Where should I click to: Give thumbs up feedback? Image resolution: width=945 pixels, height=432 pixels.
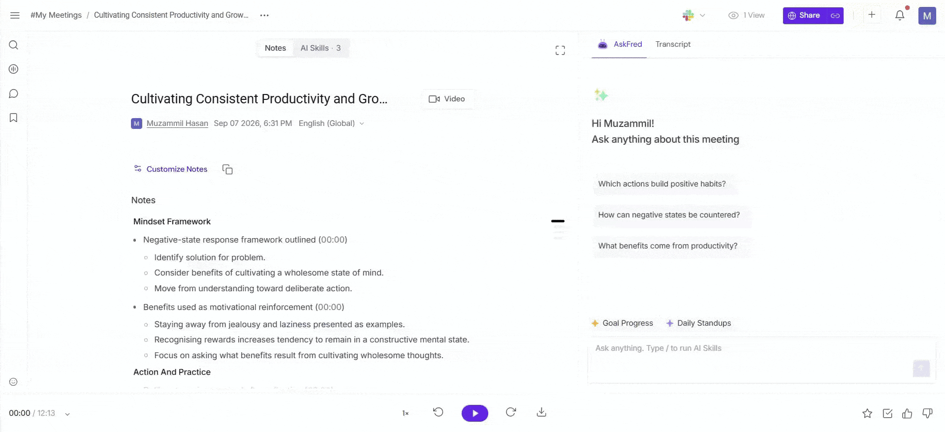(907, 413)
